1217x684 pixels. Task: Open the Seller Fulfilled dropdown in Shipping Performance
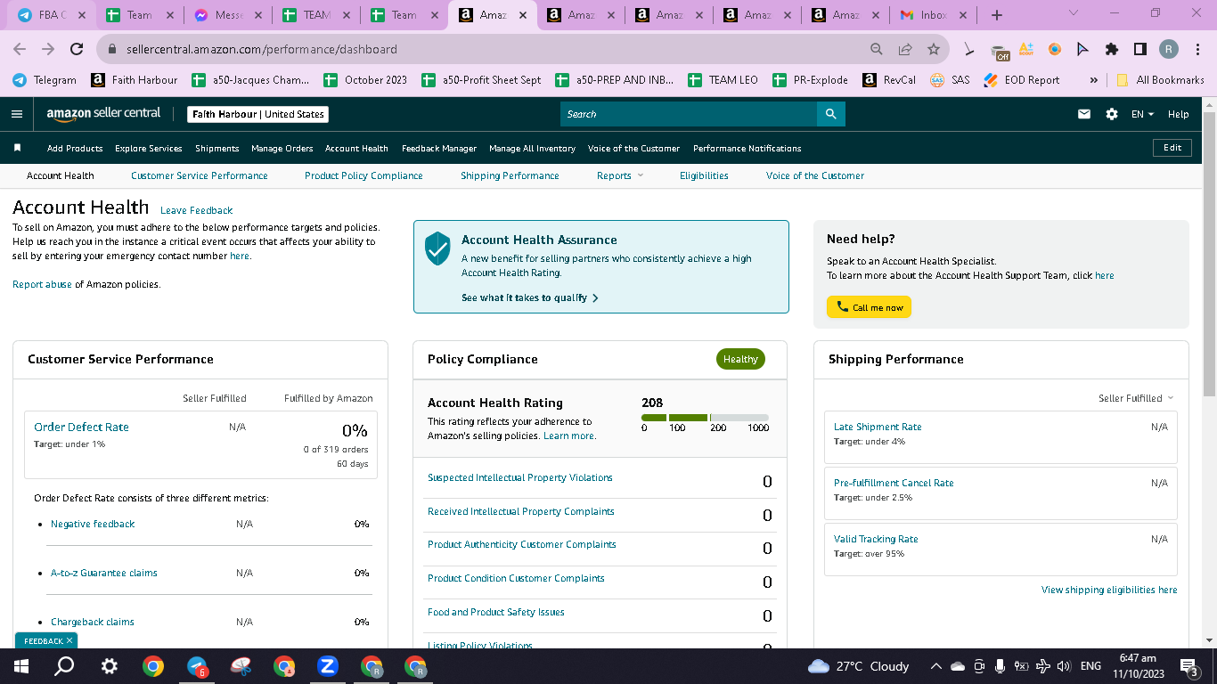[x=1136, y=398]
